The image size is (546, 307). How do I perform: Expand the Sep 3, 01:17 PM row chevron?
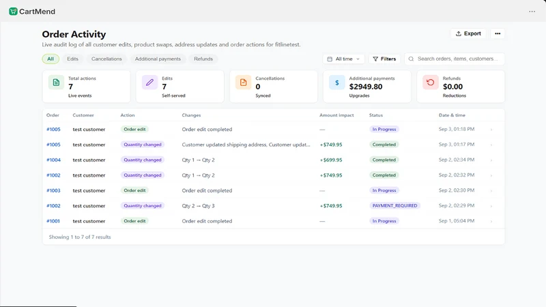click(x=491, y=145)
